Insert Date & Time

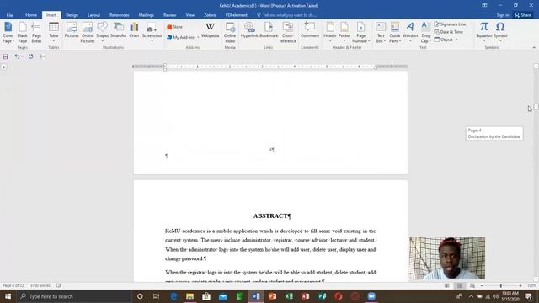(449, 32)
